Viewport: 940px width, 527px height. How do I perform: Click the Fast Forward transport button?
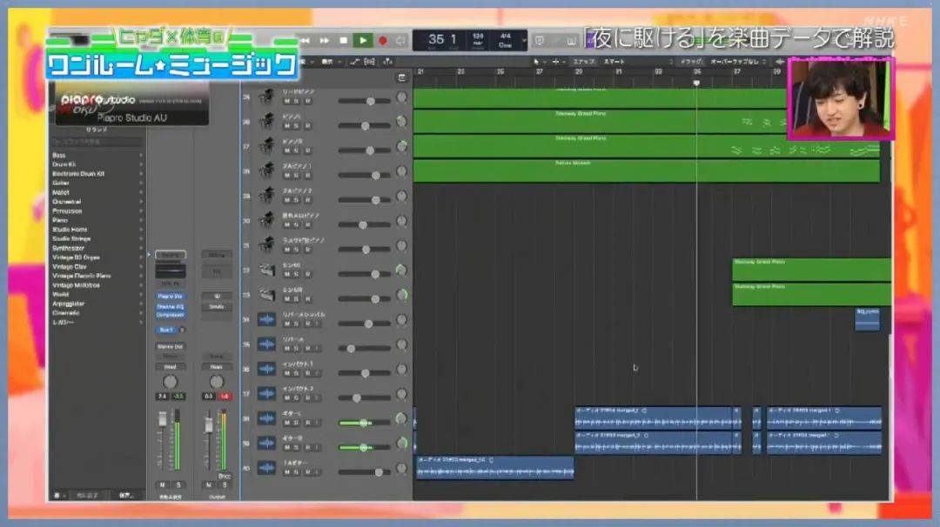pos(325,41)
